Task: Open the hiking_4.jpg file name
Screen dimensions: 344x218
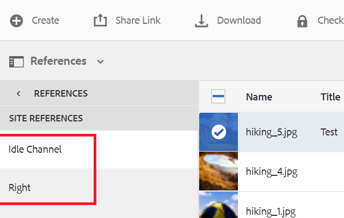Action: point(272,172)
